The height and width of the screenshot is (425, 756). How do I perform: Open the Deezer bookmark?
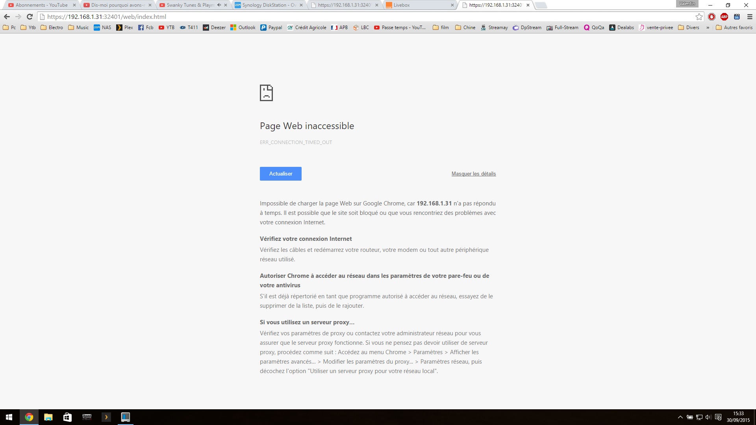pyautogui.click(x=214, y=28)
